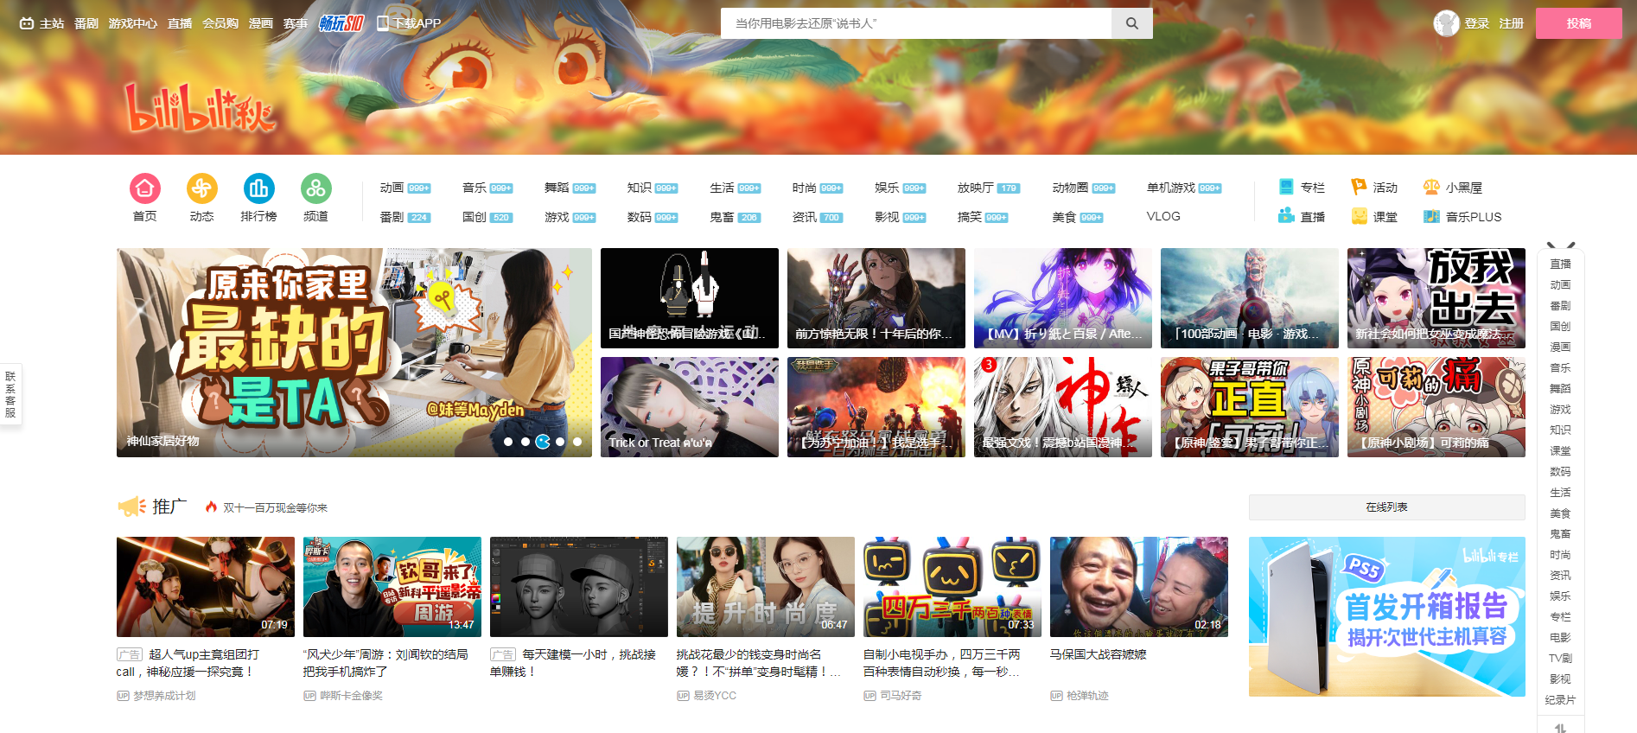Image resolution: width=1637 pixels, height=733 pixels.
Task: Open 番剧 in the top navigation
Action: [x=86, y=23]
